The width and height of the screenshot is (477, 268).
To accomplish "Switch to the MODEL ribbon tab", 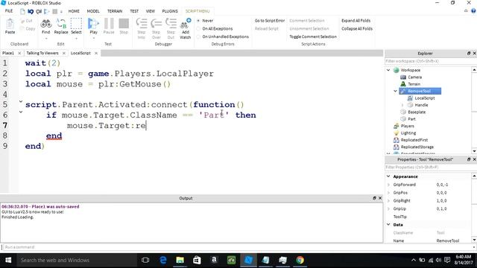I will [93, 11].
